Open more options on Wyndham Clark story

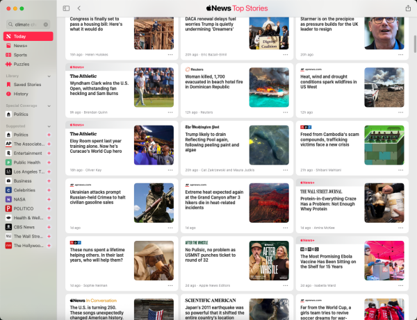170,112
